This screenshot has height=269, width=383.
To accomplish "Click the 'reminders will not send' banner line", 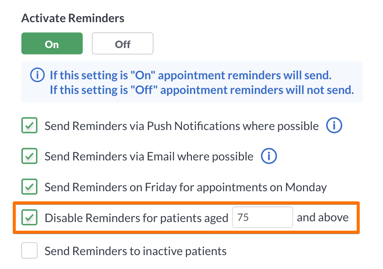I will click(202, 90).
